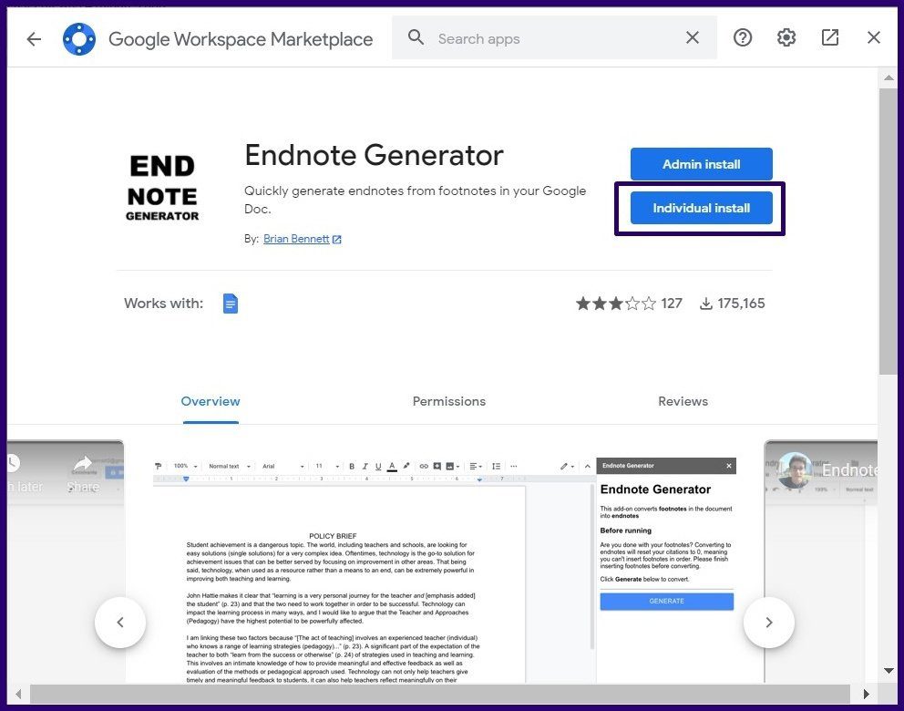The width and height of the screenshot is (904, 711).
Task: Switch to the Reviews tab
Action: click(683, 401)
